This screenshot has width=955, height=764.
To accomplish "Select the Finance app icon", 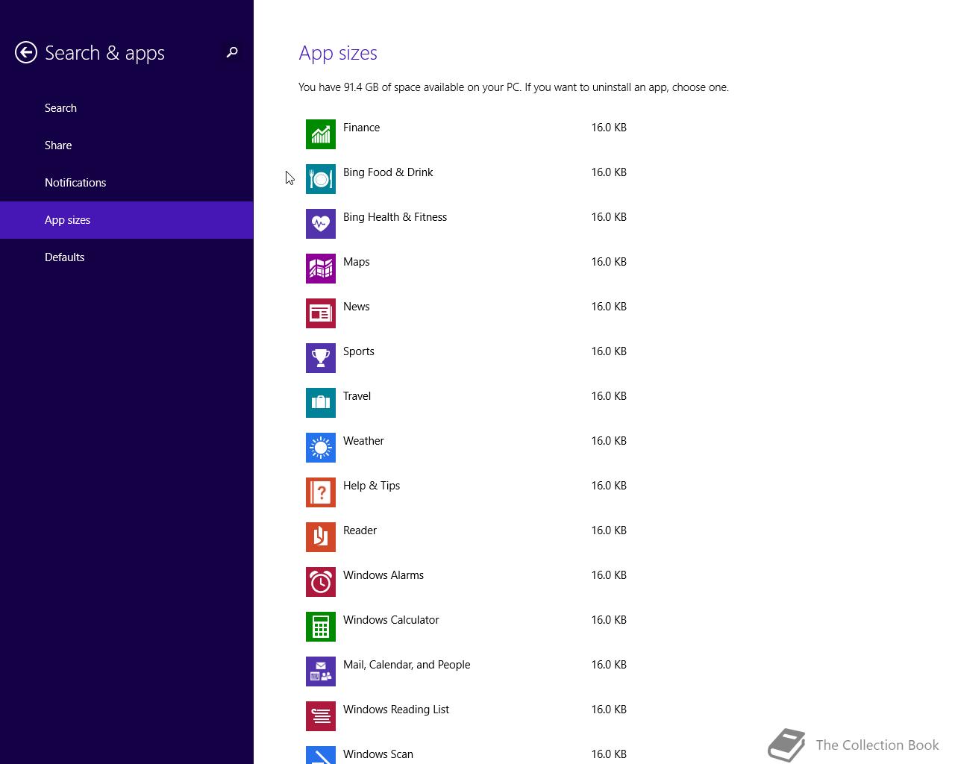I will 321,134.
